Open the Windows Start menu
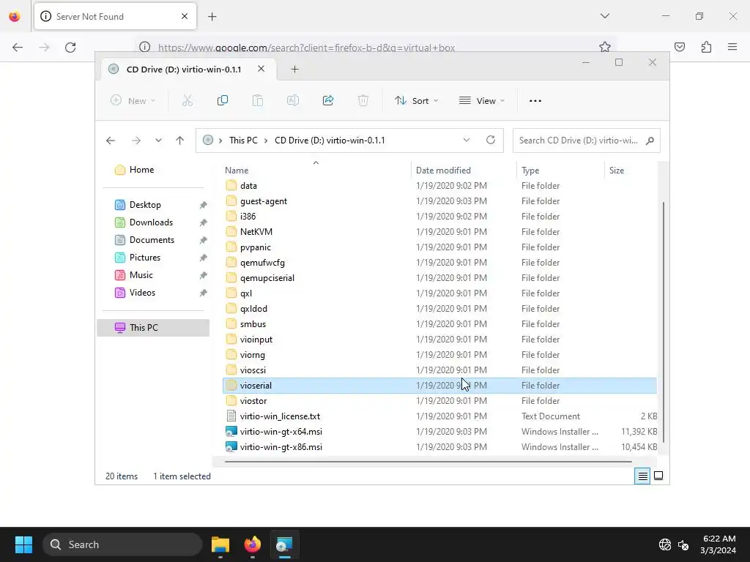 point(23,544)
